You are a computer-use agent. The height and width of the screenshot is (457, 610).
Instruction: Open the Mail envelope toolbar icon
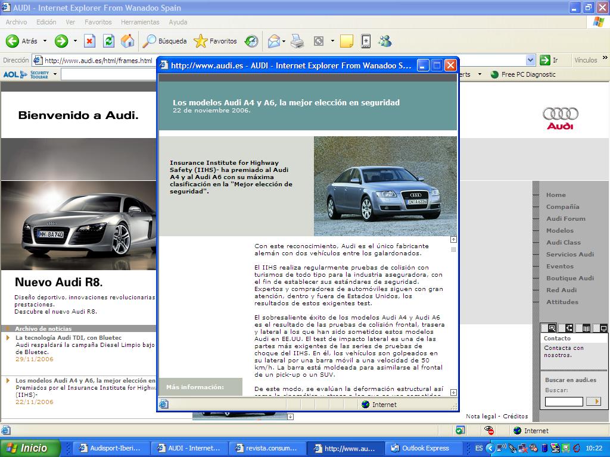tap(273, 41)
